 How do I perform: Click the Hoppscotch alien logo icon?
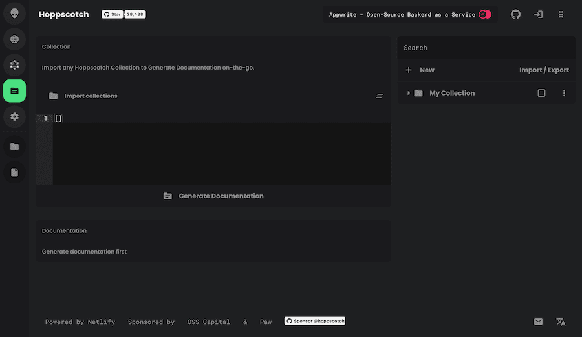click(14, 14)
